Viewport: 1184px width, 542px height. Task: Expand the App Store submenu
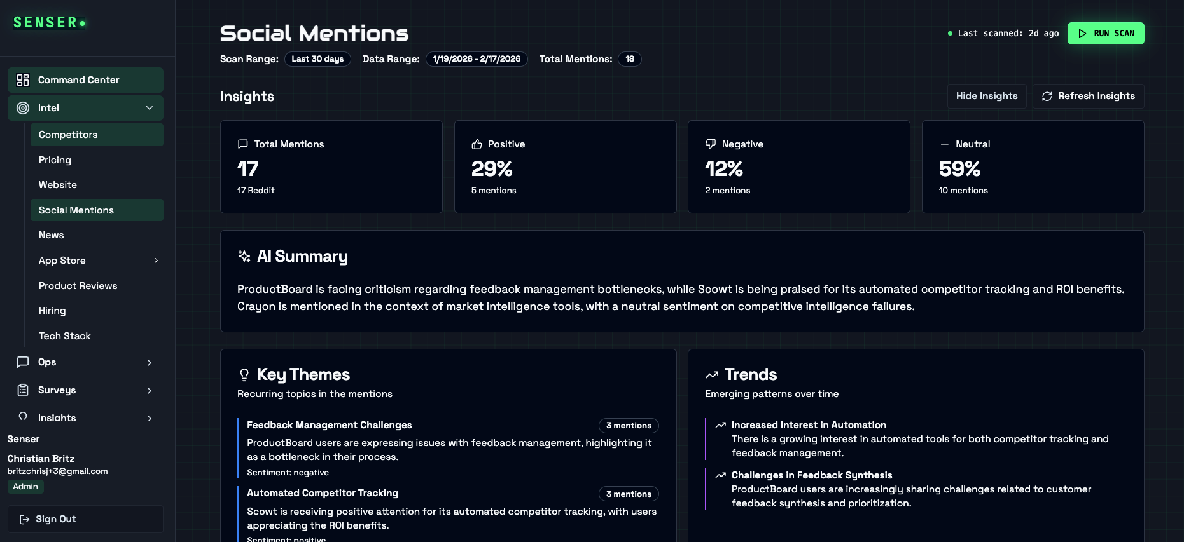point(156,261)
